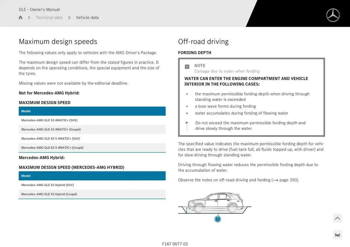Viewport: 350px width, 247px height.
Task: Click the home icon in the breadcrumb
Action: click(20, 17)
